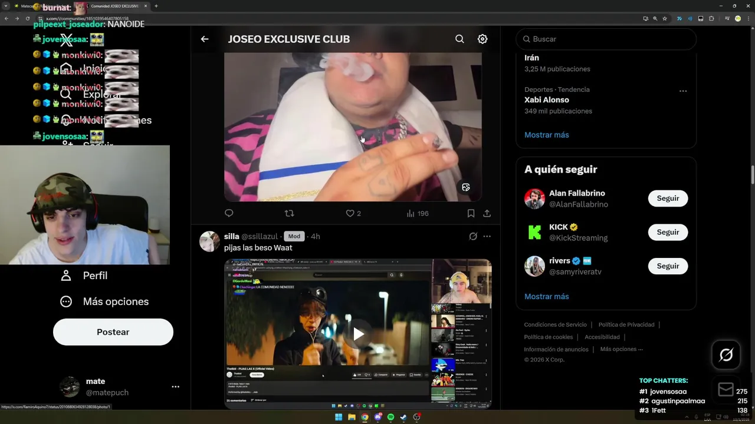Open Windows Start menu
755x424 pixels.
click(339, 418)
